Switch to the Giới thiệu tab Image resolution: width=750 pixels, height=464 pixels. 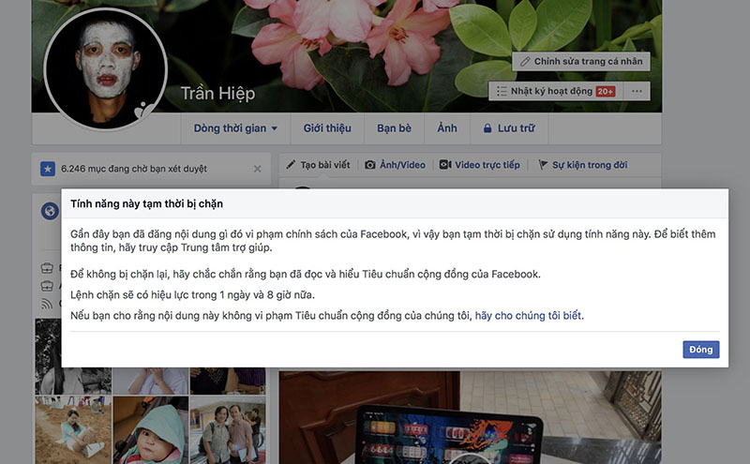pos(327,128)
